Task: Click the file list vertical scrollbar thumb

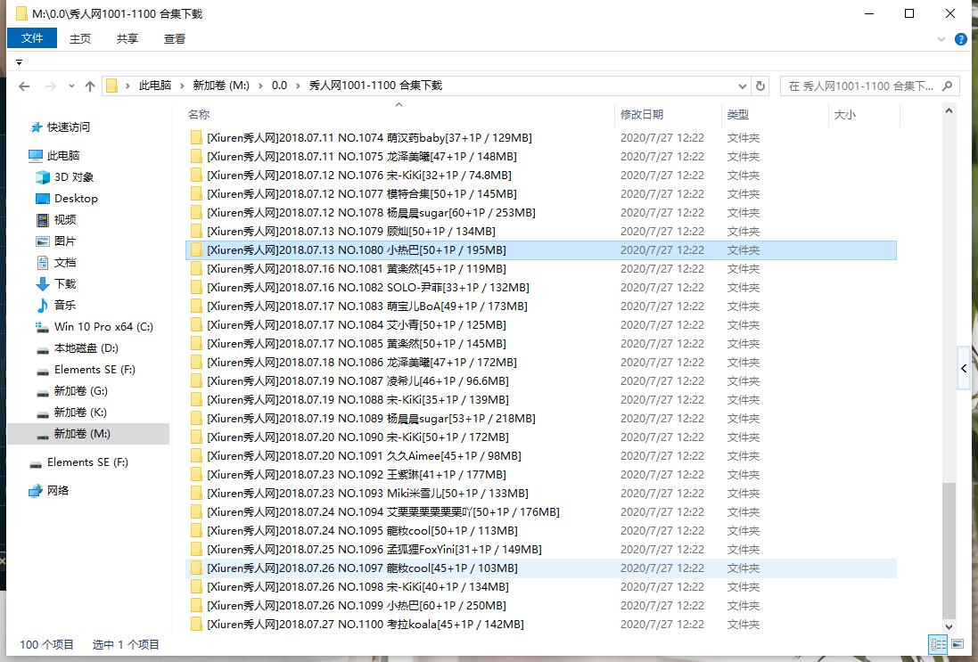Action: click(x=949, y=550)
